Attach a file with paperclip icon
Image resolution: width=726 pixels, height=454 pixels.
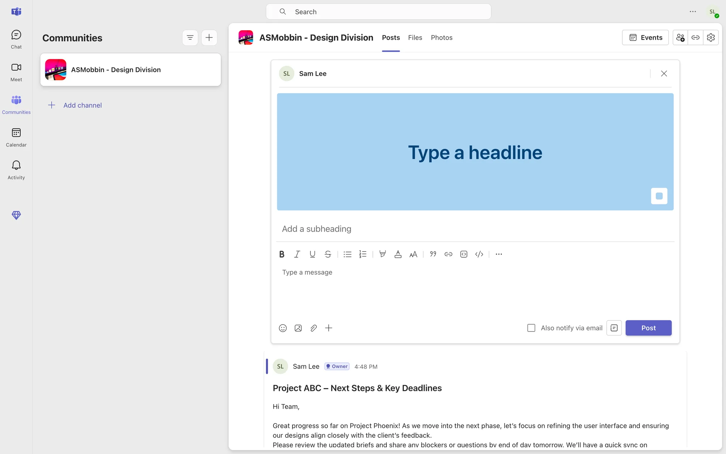313,328
